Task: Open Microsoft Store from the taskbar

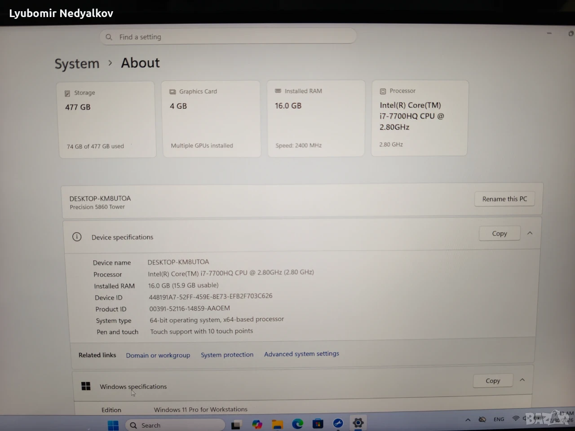Action: pos(318,423)
